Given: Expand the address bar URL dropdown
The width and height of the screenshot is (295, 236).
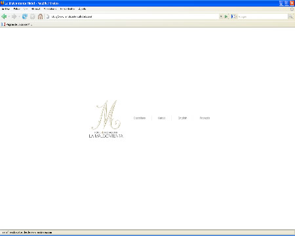Looking at the screenshot, I should click(221, 16).
